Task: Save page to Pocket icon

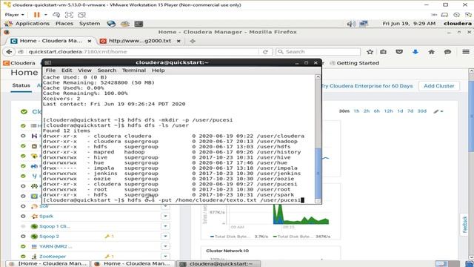Action: (x=399, y=52)
